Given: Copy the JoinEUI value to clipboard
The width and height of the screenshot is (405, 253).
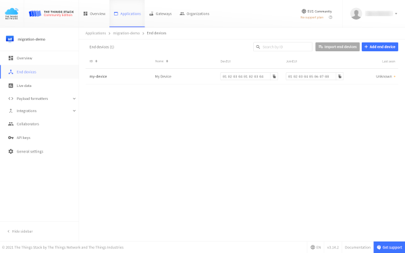Looking at the screenshot, I should (340, 76).
